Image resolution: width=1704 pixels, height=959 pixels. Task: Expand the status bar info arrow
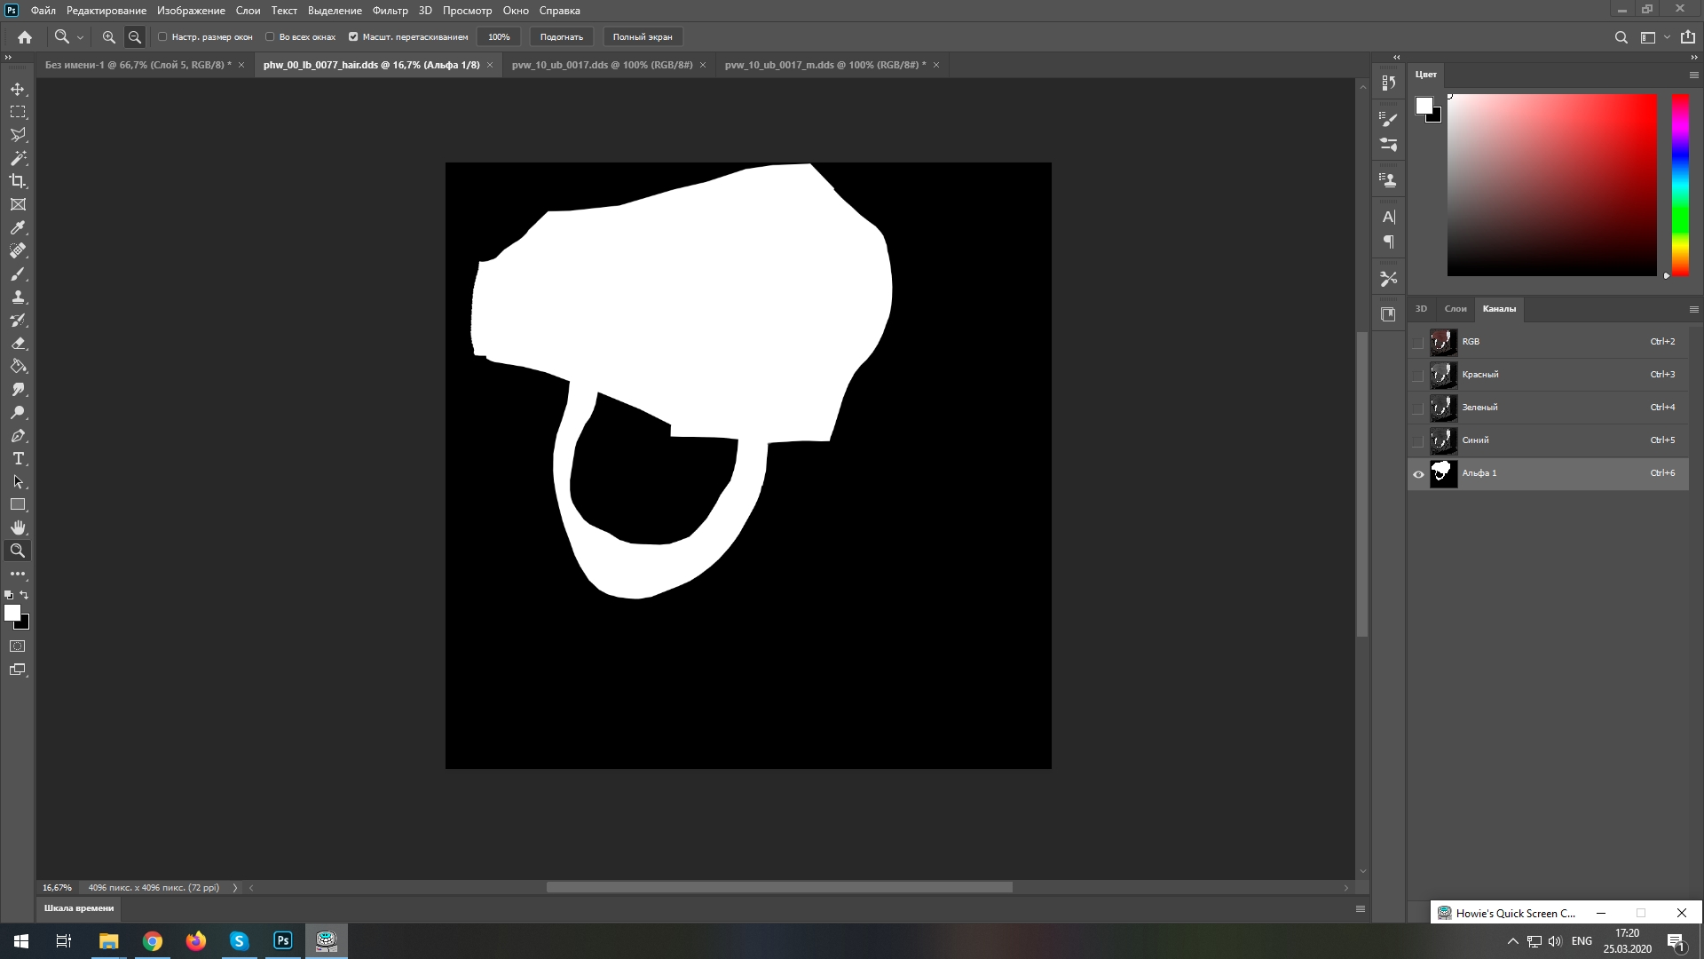(x=235, y=887)
